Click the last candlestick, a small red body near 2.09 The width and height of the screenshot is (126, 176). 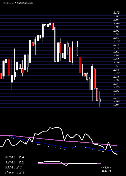tap(100, 100)
